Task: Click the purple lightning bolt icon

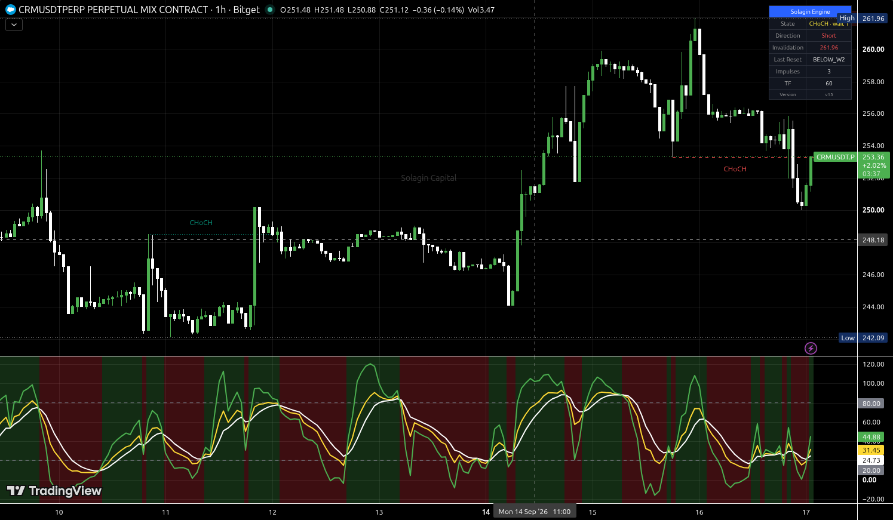Action: [x=811, y=348]
